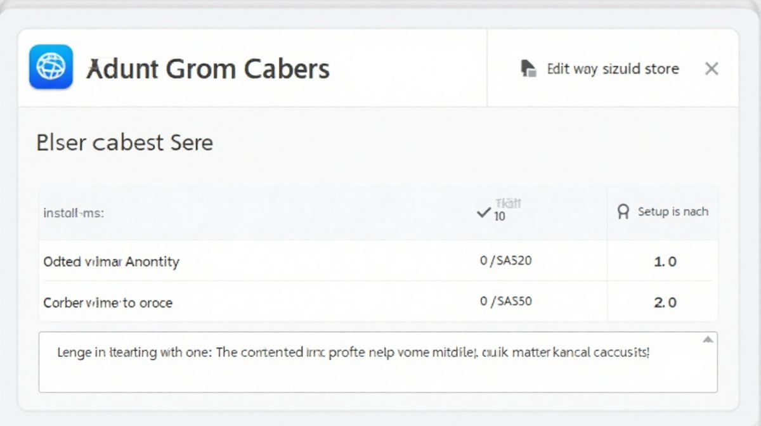This screenshot has width=761, height=426.
Task: Select the Corber vime to oroce row
Action: [x=378, y=302]
